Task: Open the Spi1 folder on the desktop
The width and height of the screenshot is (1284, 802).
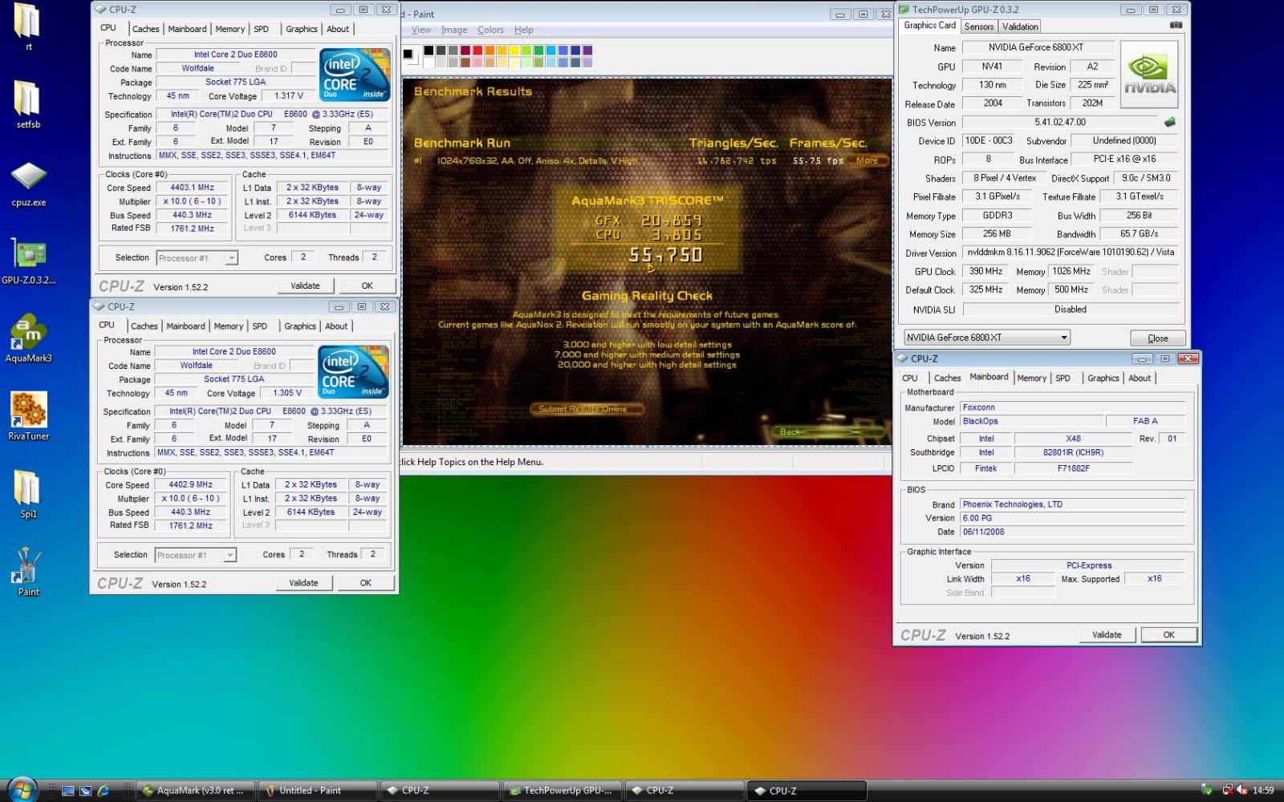Action: (28, 495)
